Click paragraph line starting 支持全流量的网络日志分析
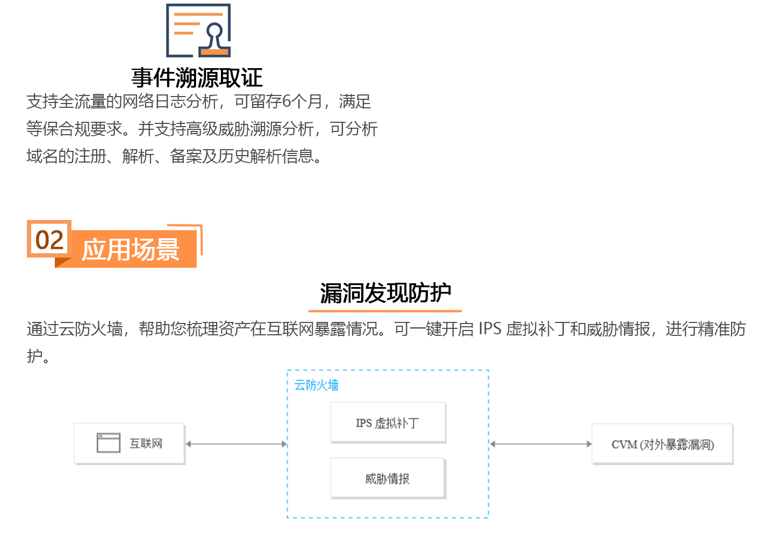 pos(199,101)
